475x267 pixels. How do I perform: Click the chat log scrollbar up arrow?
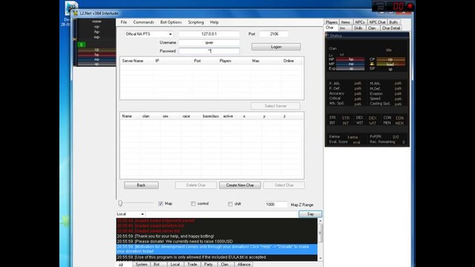coord(320,221)
